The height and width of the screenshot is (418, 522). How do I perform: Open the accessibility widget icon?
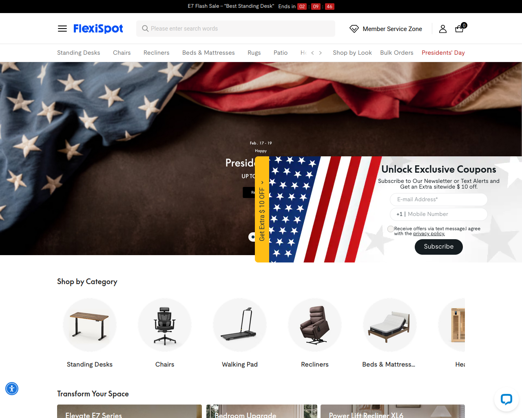(12, 389)
